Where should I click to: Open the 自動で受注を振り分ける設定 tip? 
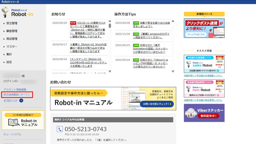(151, 24)
